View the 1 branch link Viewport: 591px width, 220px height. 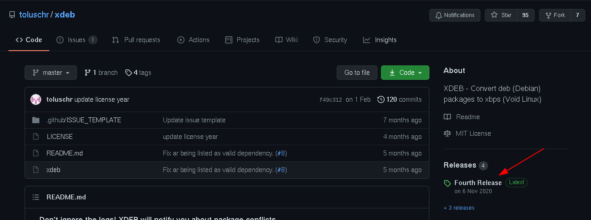click(101, 73)
